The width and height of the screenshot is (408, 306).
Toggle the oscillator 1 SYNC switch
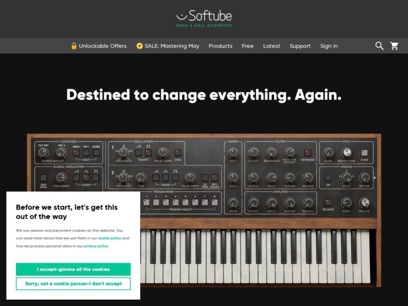(178, 153)
